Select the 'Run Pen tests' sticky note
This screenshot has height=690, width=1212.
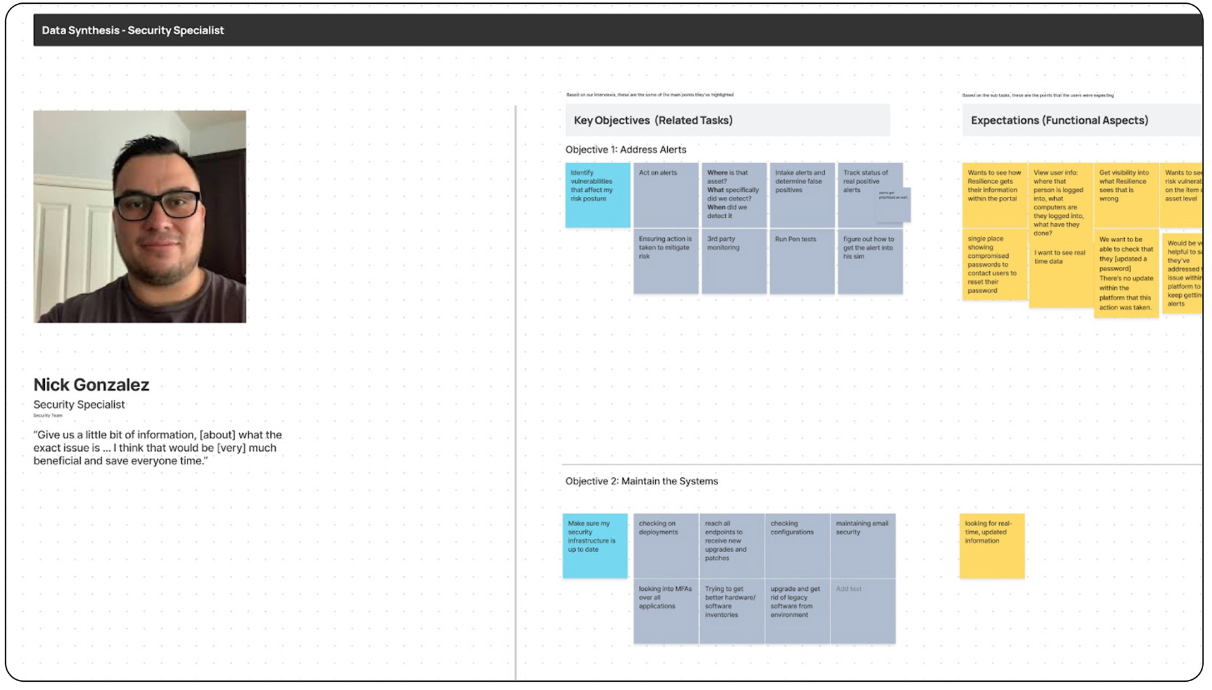(x=802, y=262)
